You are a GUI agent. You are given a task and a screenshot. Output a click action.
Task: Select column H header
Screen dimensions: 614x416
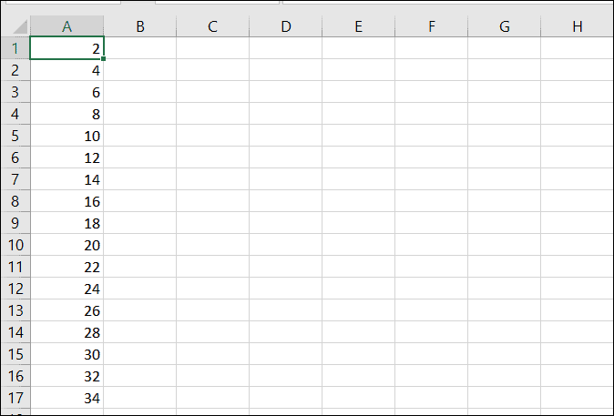(x=578, y=26)
